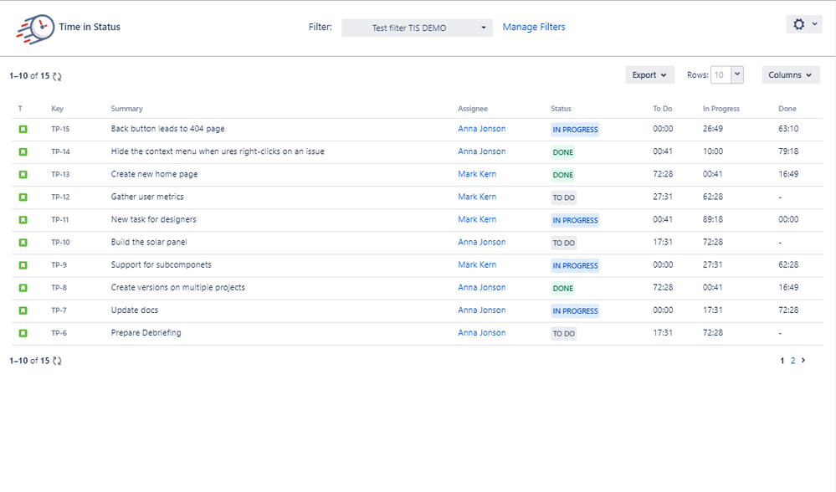
Task: Open issue key TP-15
Action: (x=60, y=129)
